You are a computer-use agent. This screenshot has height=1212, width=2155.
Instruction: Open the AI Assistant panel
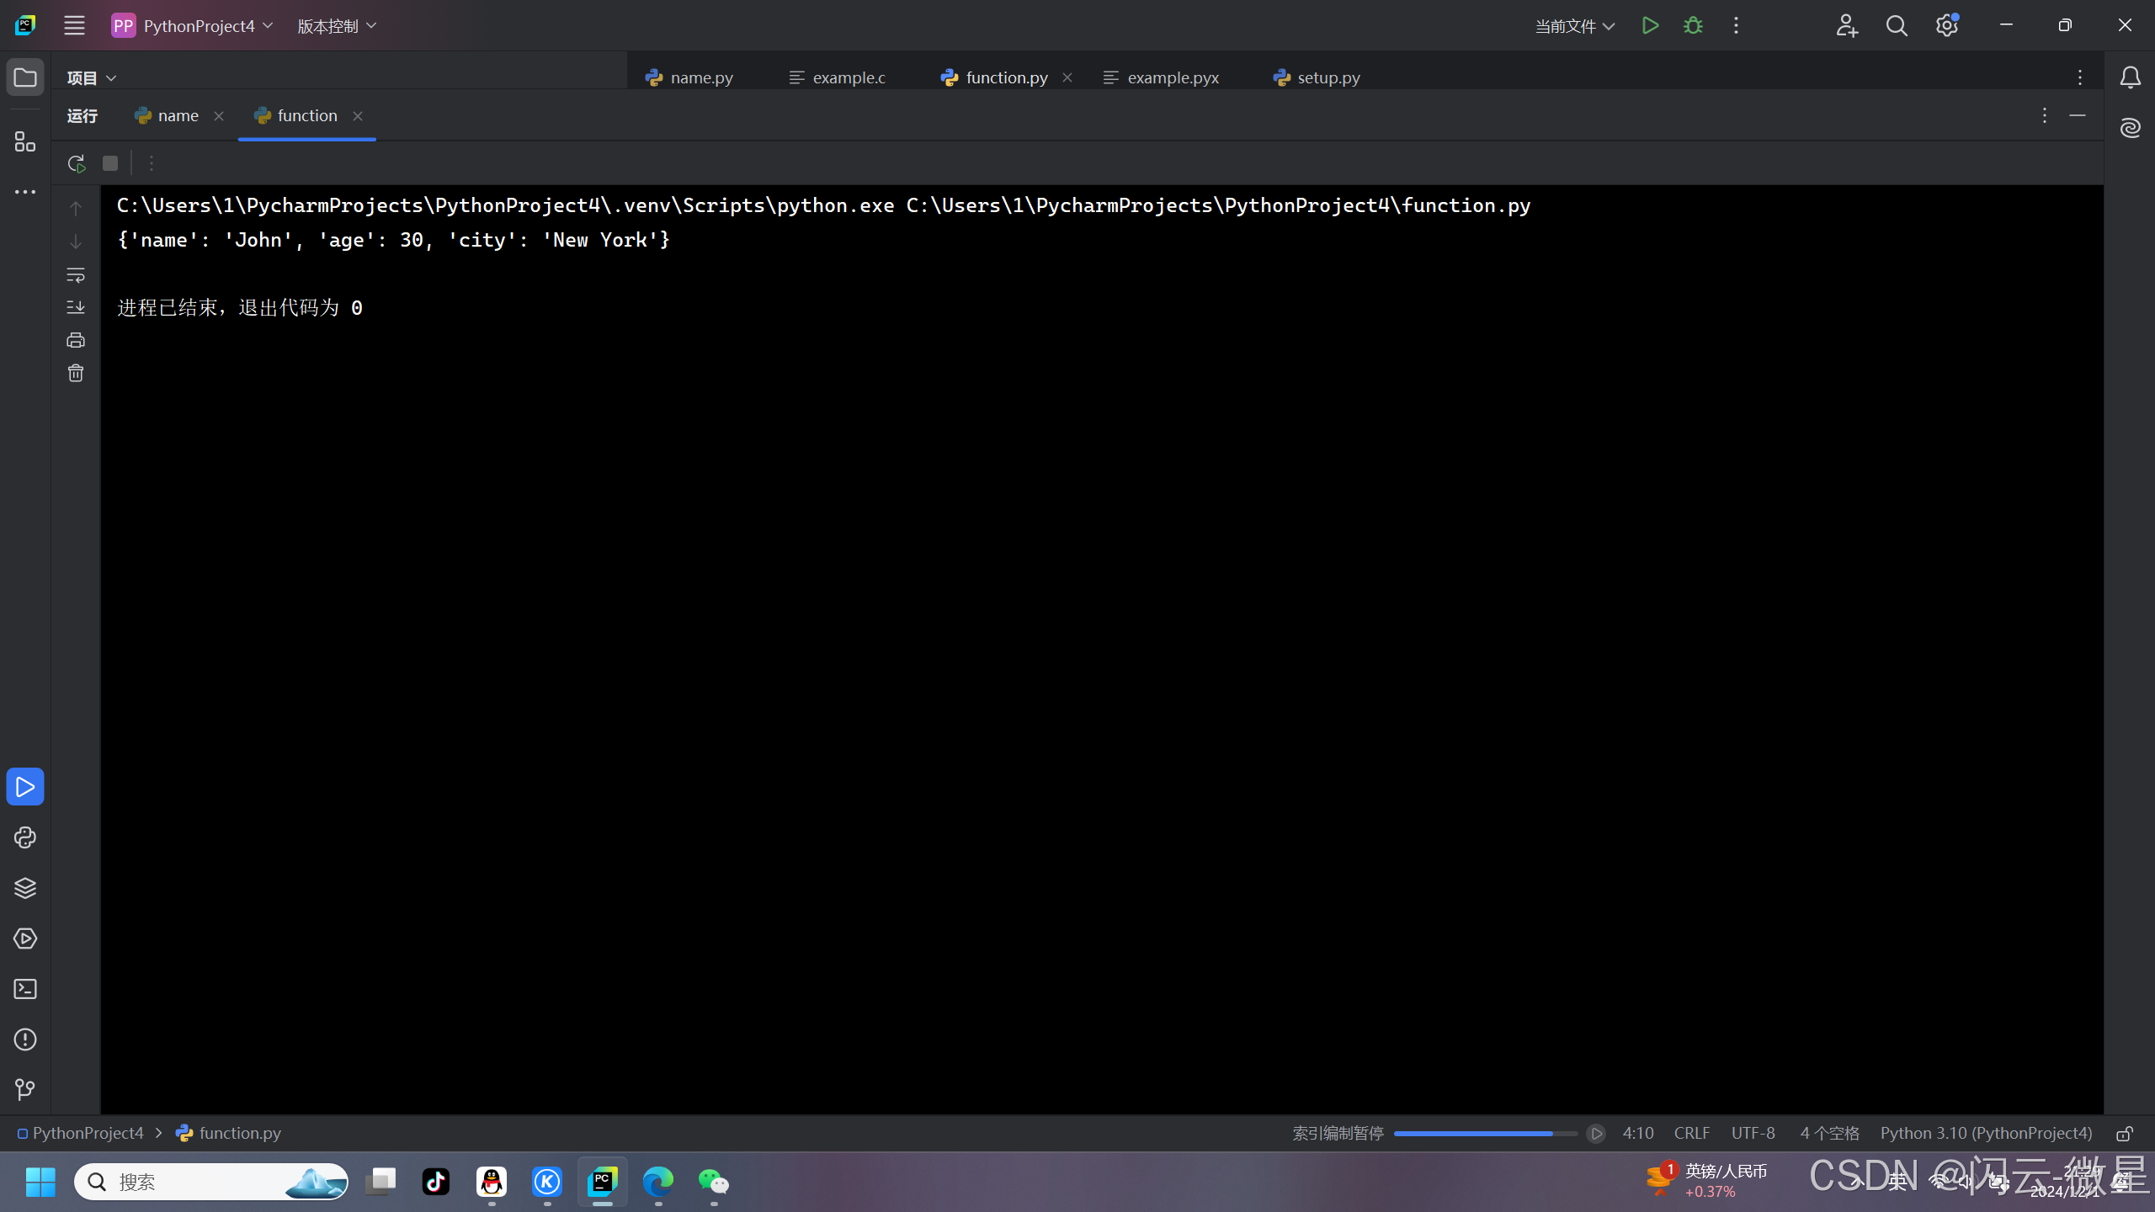click(2130, 128)
